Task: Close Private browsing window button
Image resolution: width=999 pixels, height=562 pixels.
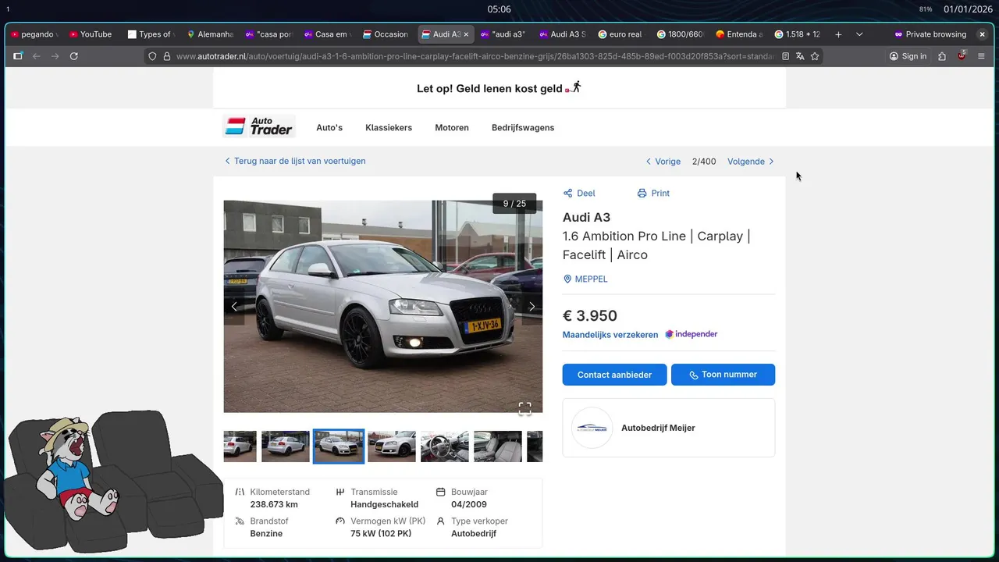Action: (x=982, y=34)
